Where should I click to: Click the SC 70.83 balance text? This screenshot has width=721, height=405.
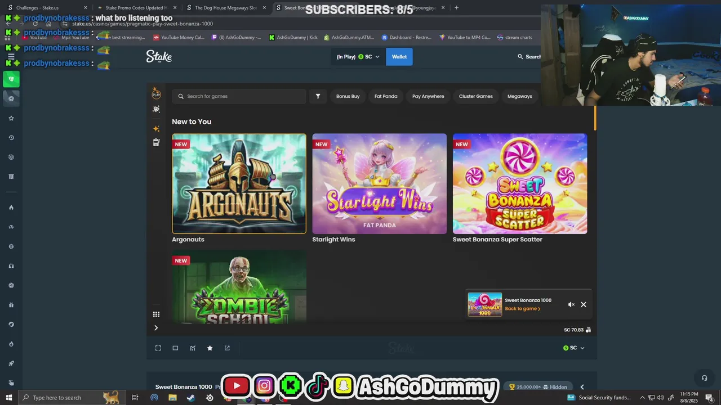pyautogui.click(x=573, y=330)
